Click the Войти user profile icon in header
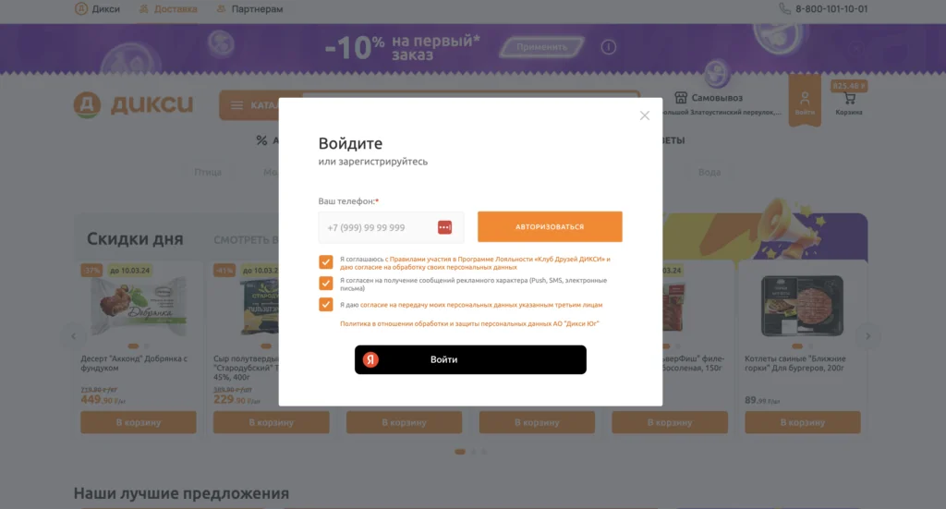Screen dimensions: 946x509 tap(805, 98)
